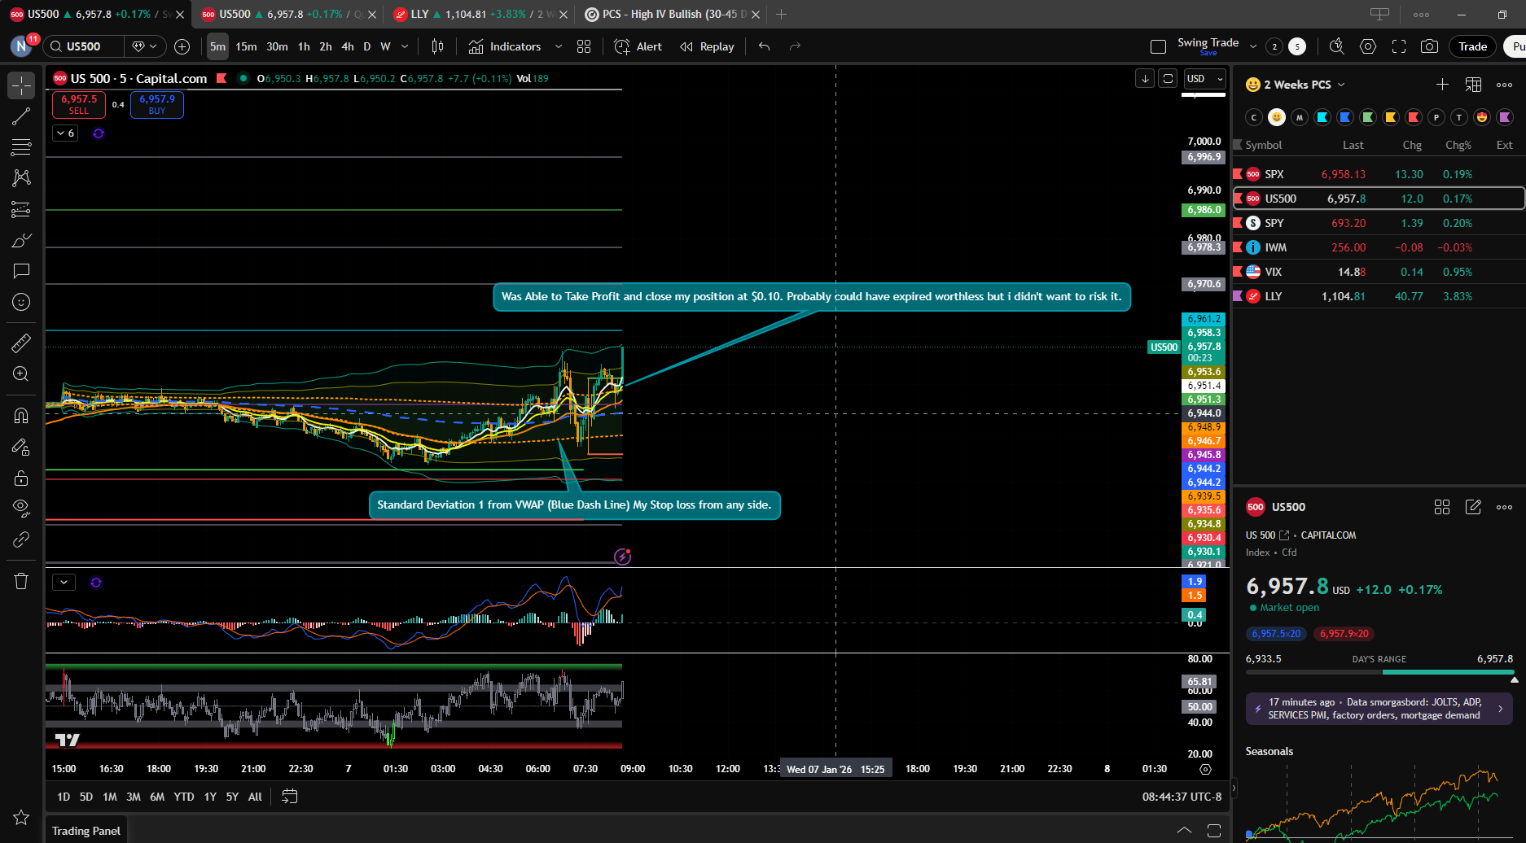Image resolution: width=1526 pixels, height=843 pixels.
Task: Expand the 2 Weeks PCS watchlist dropdown
Action: click(1341, 85)
